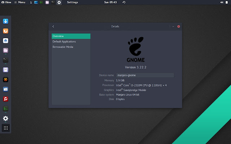This screenshot has height=144, width=231.
Task: Click active Settings gear in top bar
Action: [59, 3]
